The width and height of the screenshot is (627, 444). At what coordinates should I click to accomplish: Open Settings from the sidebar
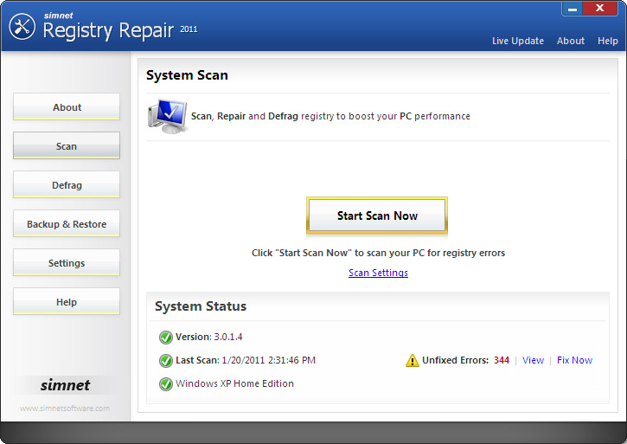click(x=67, y=263)
